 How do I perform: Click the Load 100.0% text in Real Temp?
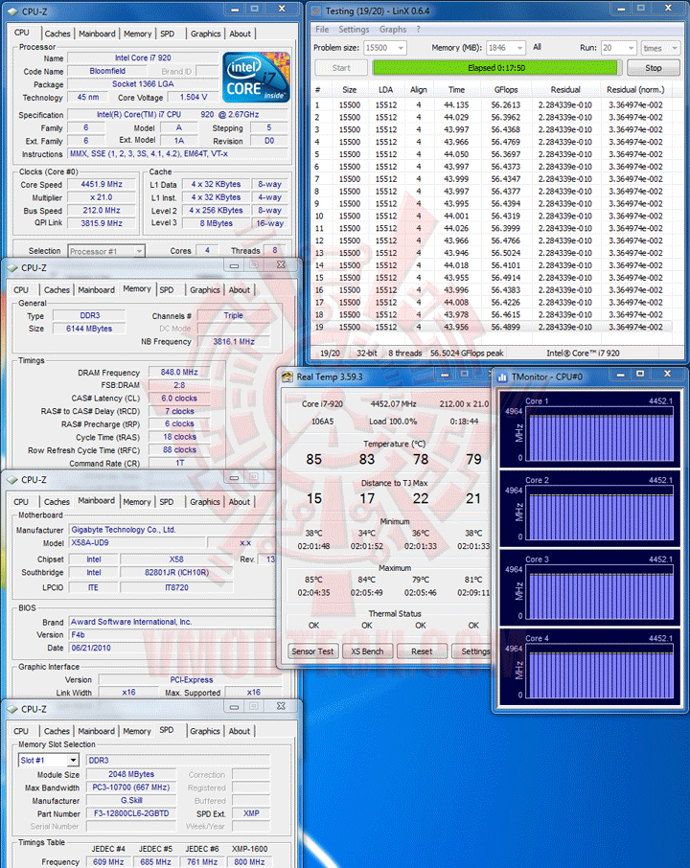click(x=393, y=422)
